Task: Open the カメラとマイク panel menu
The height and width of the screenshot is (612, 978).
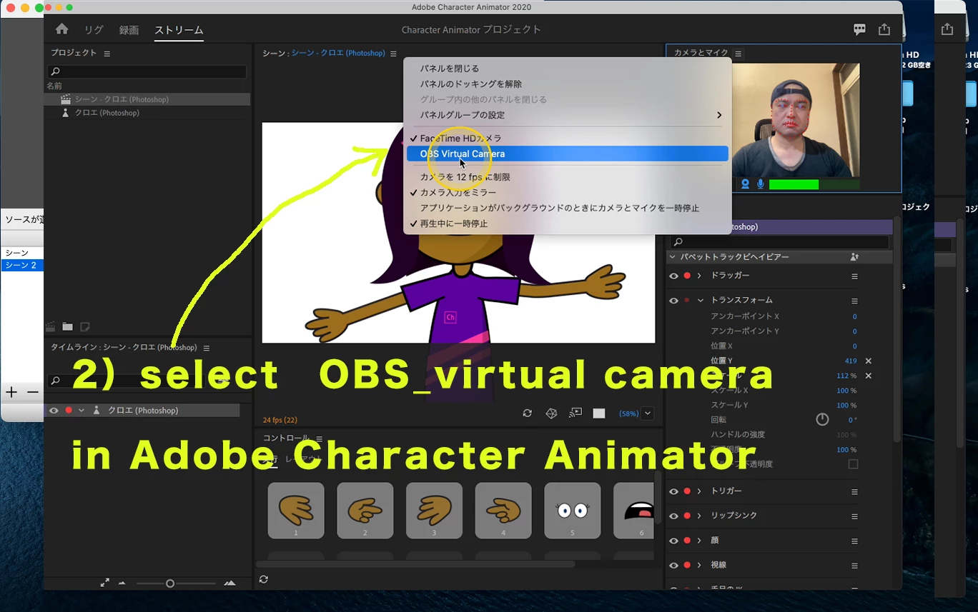Action: point(739,54)
